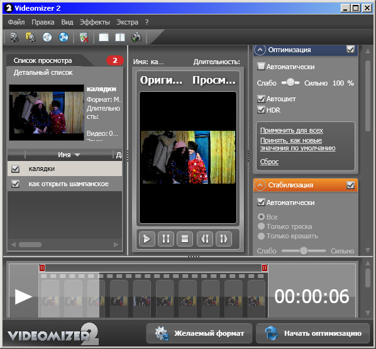
Task: Click the Применить для всех link
Action: coord(292,130)
